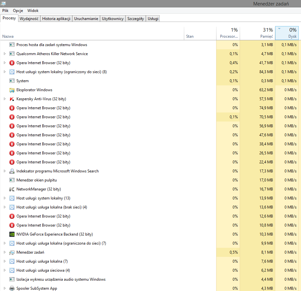Select the Eksplorator Windows process name
301x291 pixels.
point(35,90)
